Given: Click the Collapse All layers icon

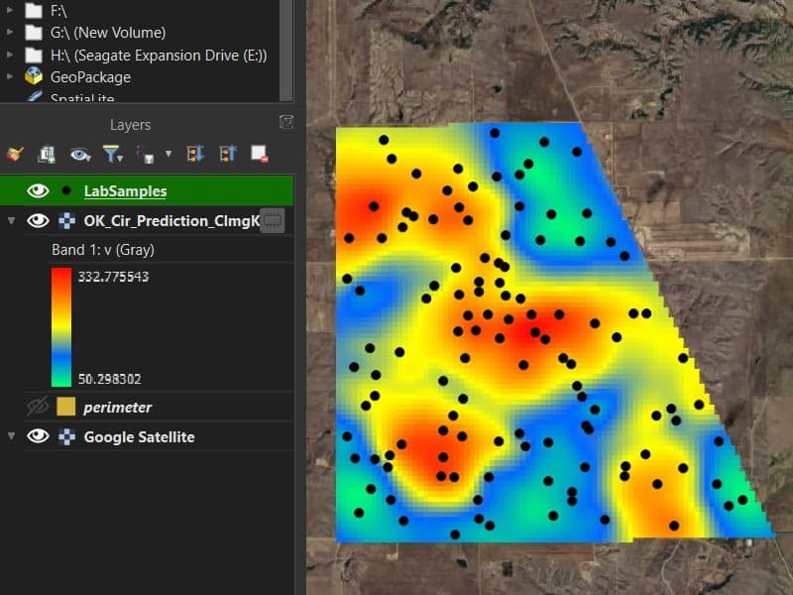Looking at the screenshot, I should (228, 154).
